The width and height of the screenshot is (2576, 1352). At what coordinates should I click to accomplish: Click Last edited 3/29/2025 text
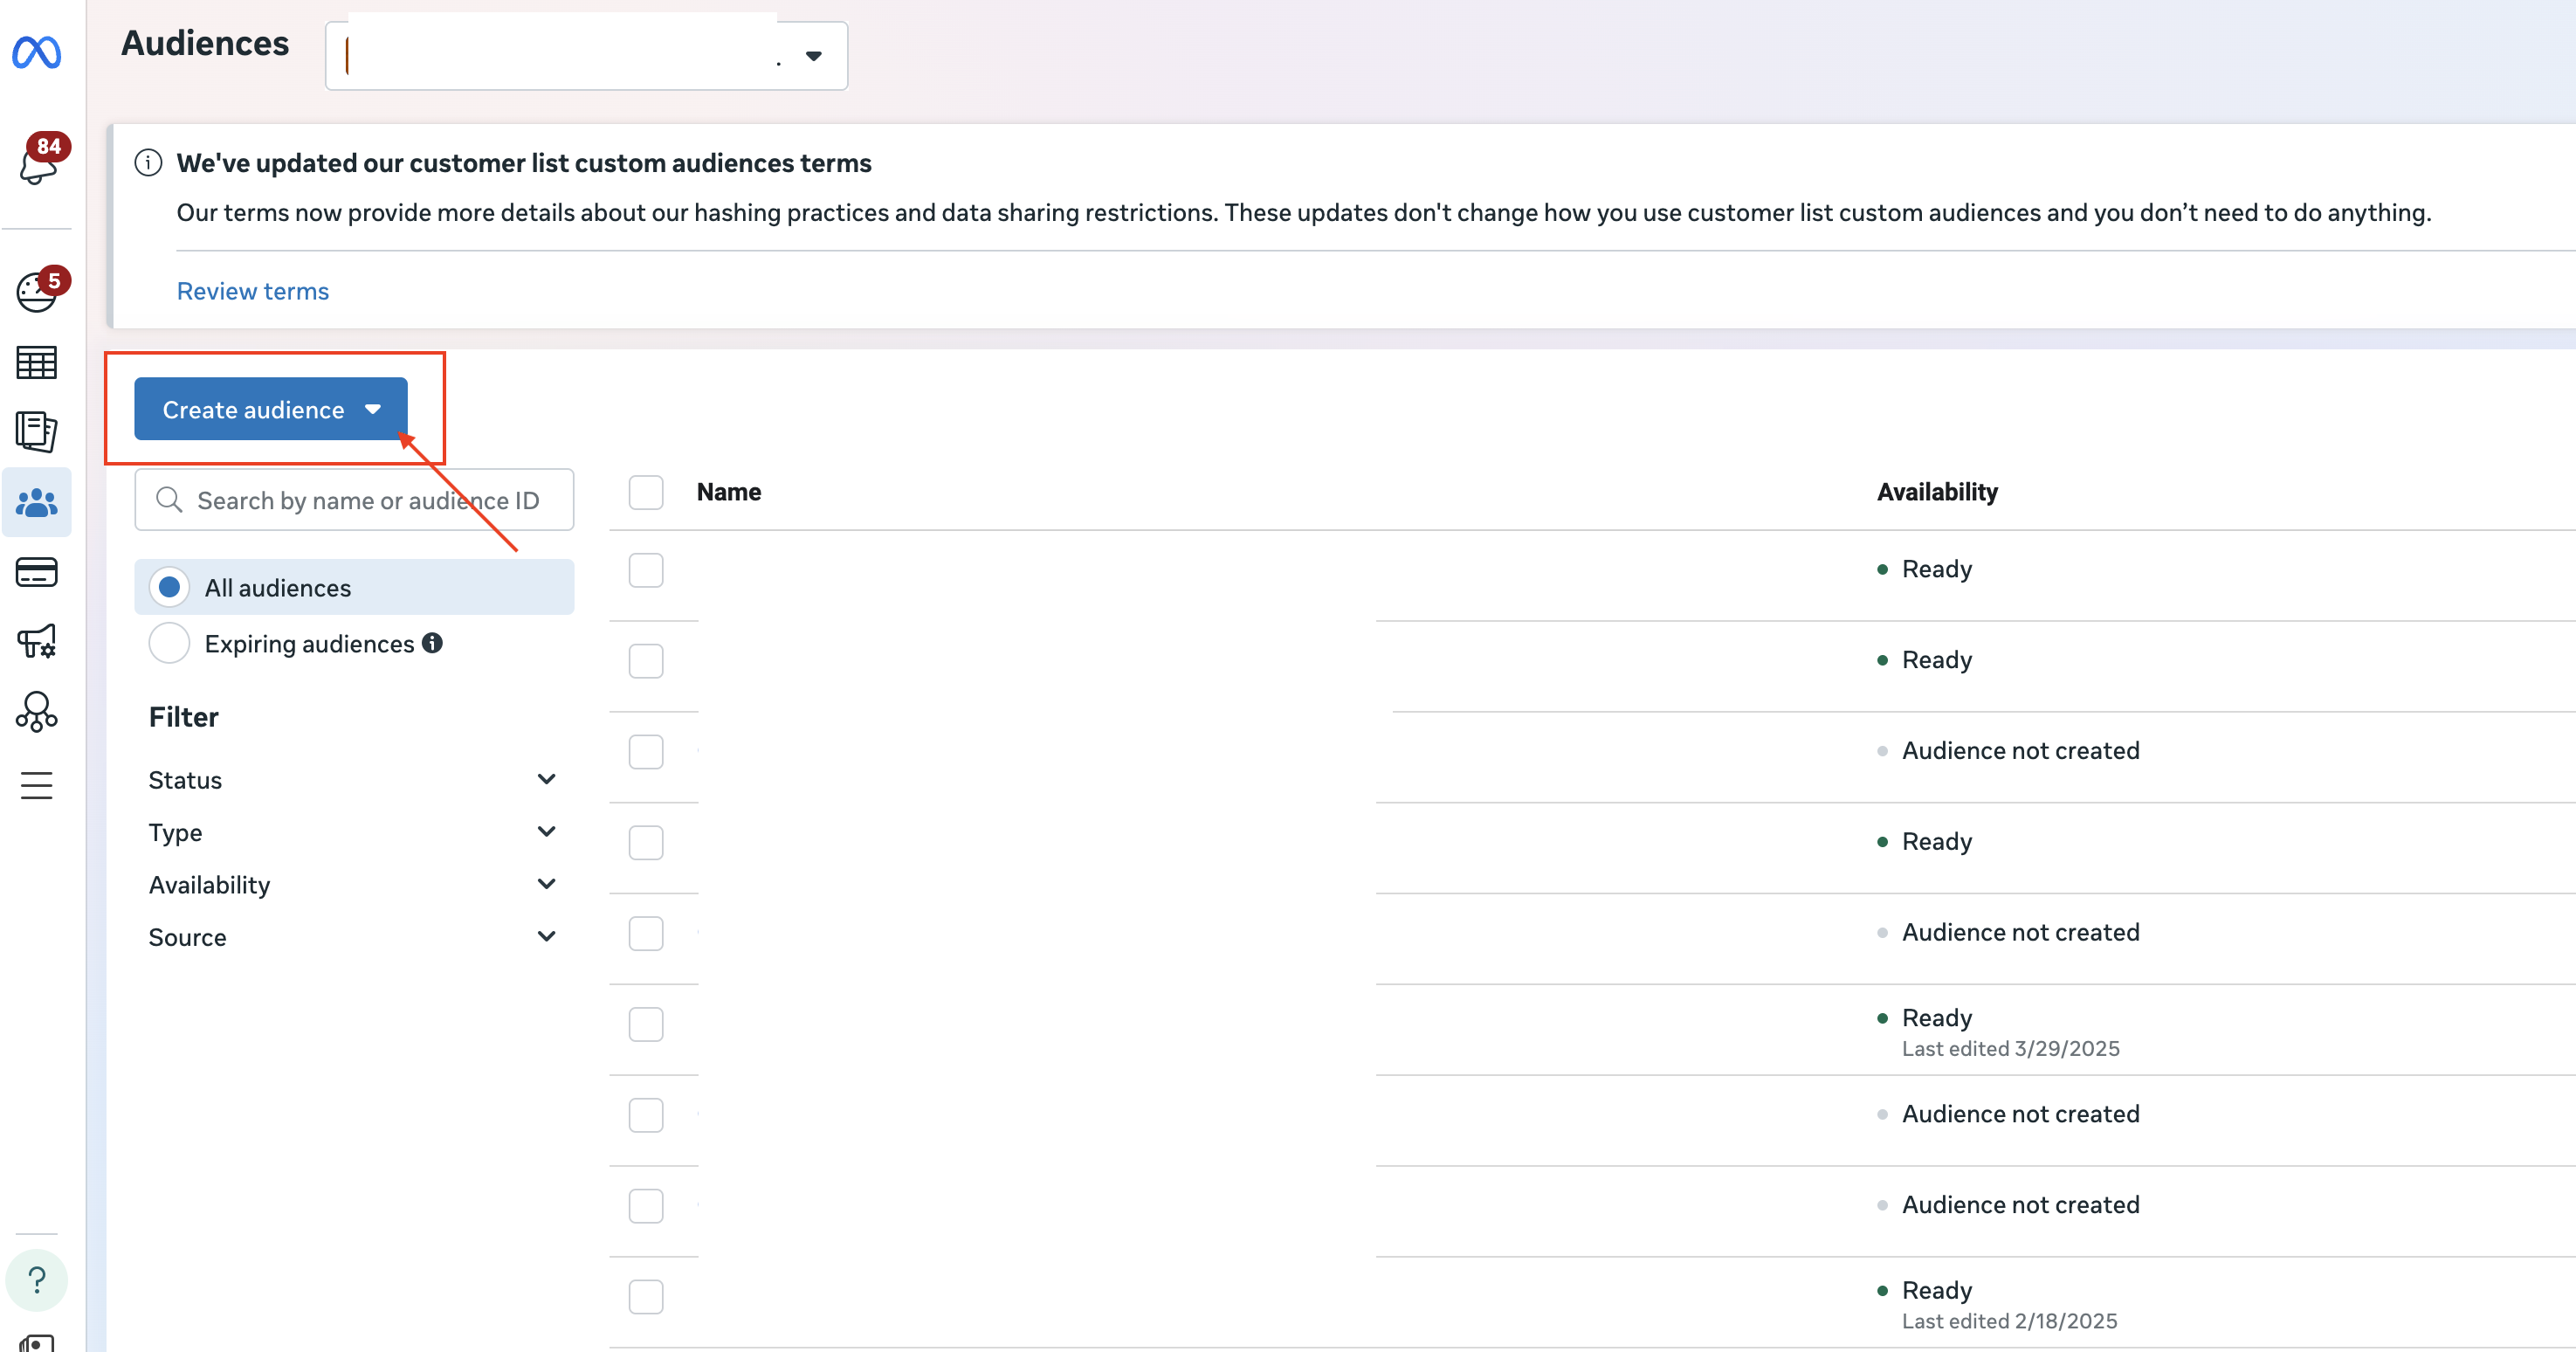click(x=2010, y=1048)
